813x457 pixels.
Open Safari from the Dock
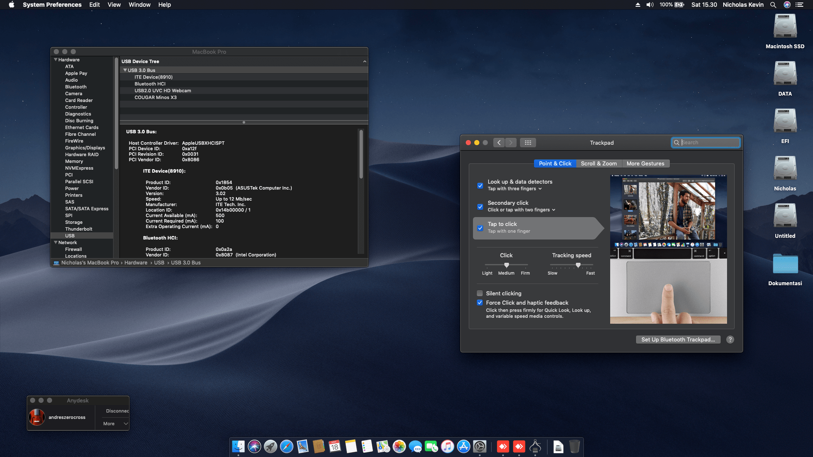(287, 447)
